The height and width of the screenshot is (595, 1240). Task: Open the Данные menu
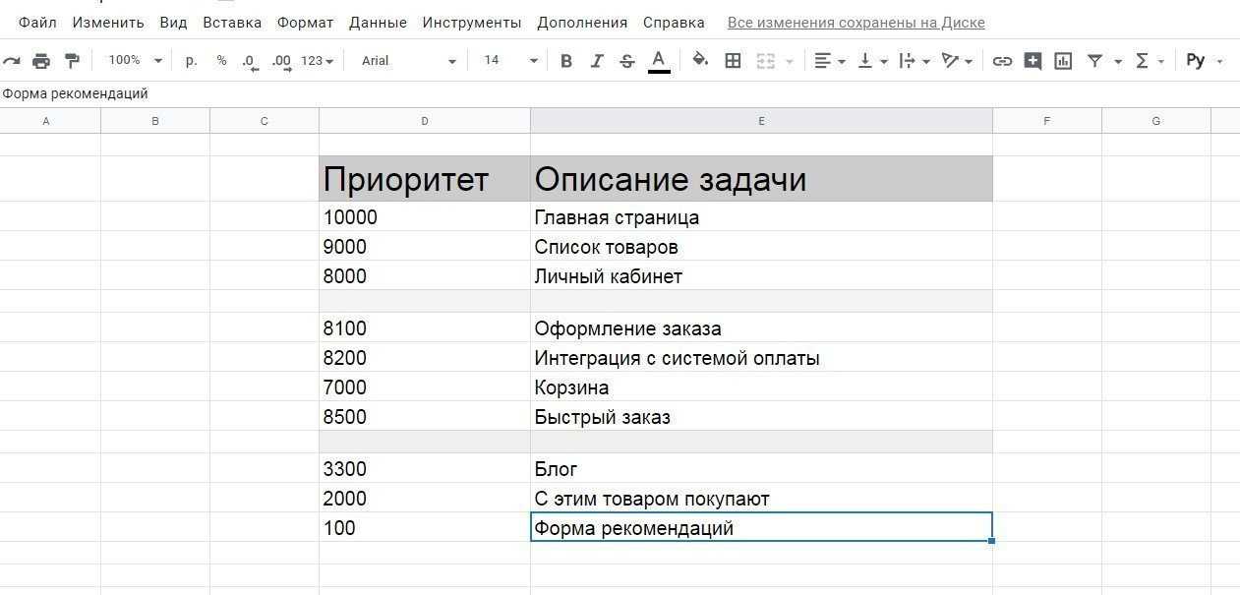coord(378,23)
